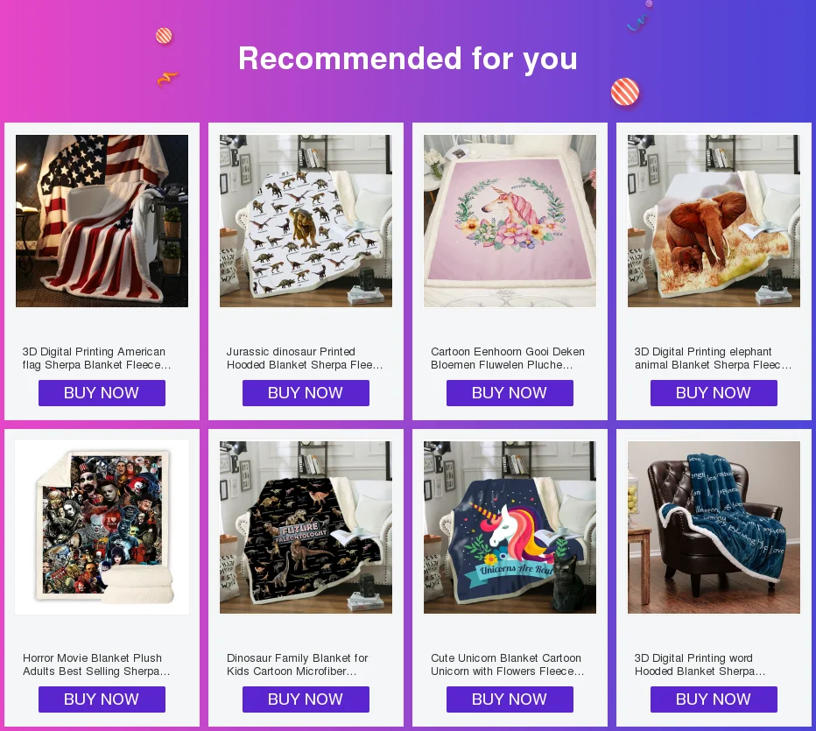
Task: Open the Dinosaur Family Blanket for Kids title
Action: click(297, 664)
